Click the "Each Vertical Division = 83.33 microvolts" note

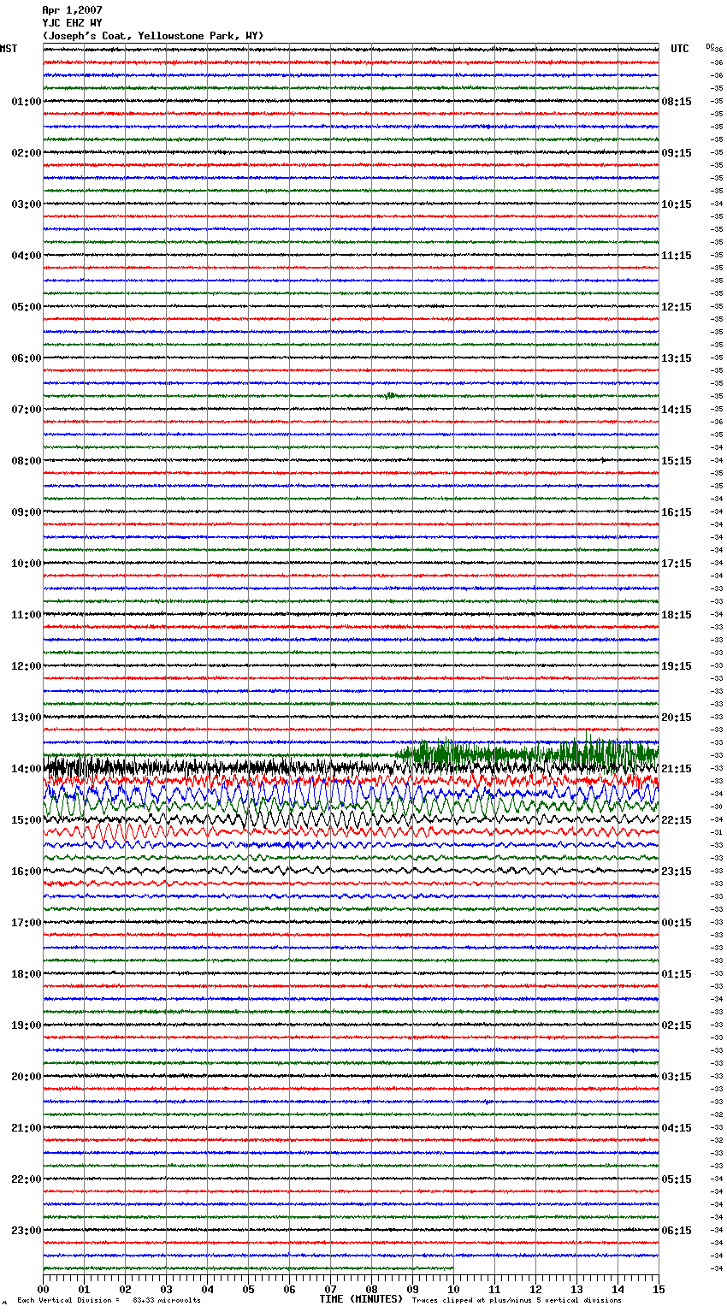click(x=109, y=1301)
